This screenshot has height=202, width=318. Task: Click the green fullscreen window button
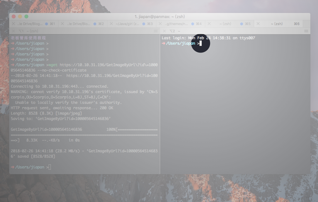click(x=26, y=16)
